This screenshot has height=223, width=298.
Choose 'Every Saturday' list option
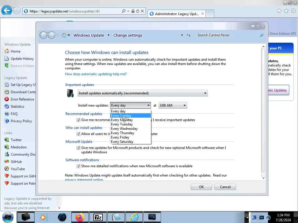pyautogui.click(x=131, y=142)
